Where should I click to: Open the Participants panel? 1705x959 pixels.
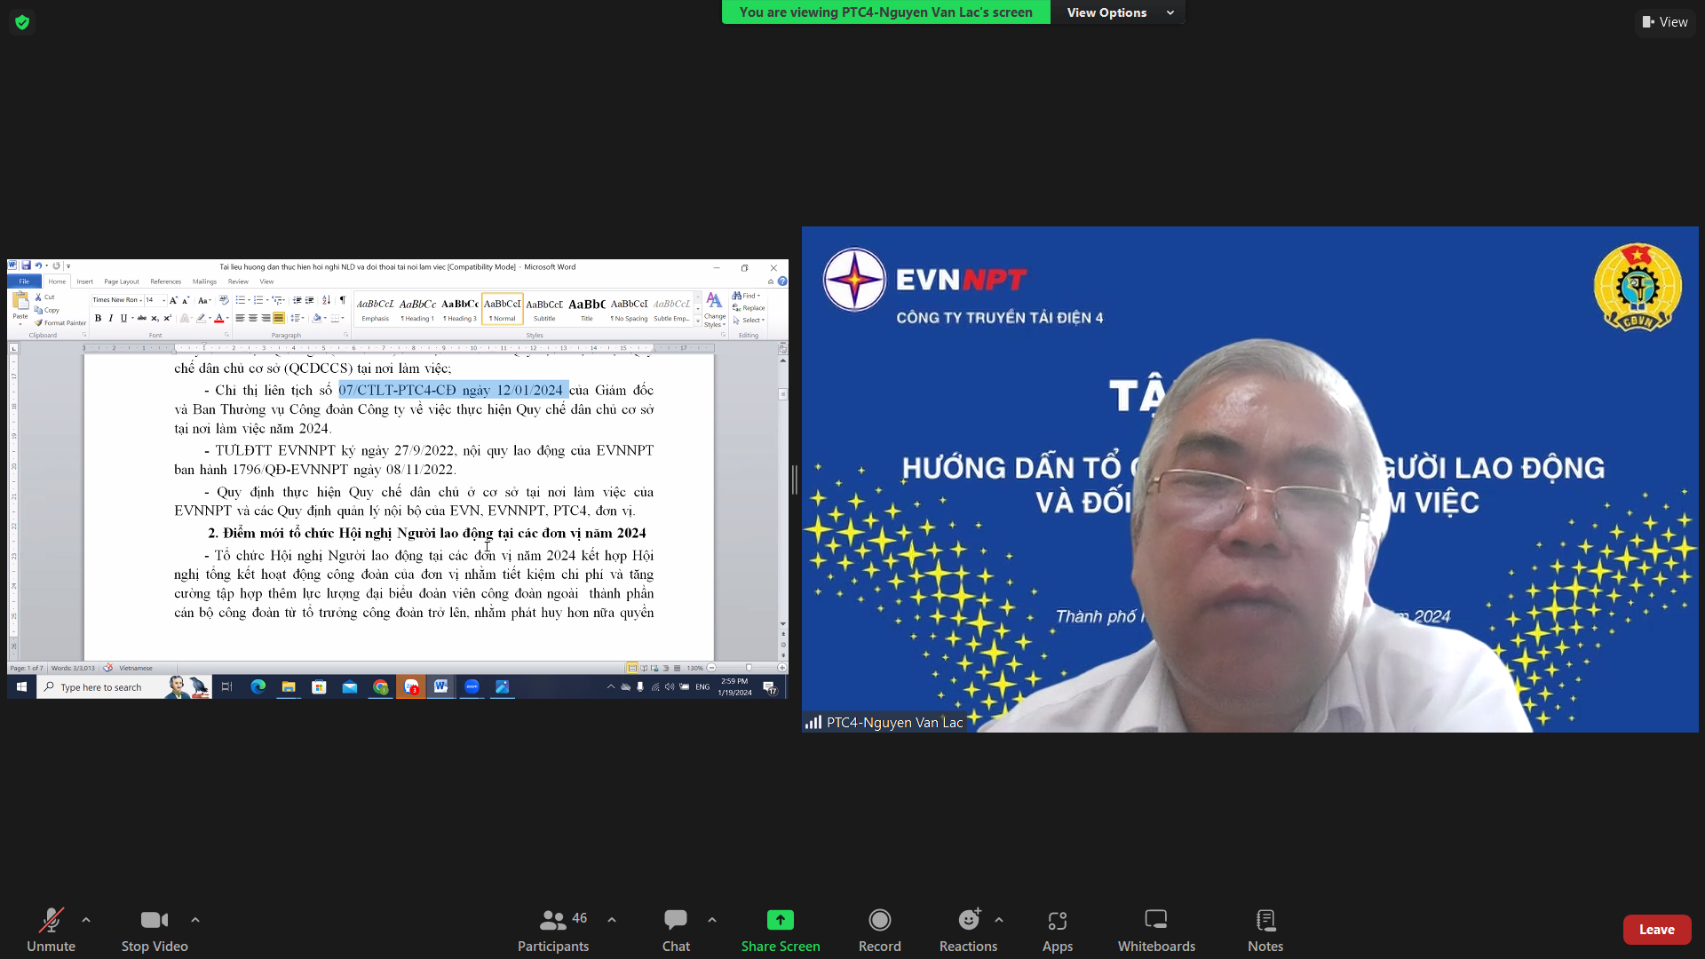tap(553, 929)
